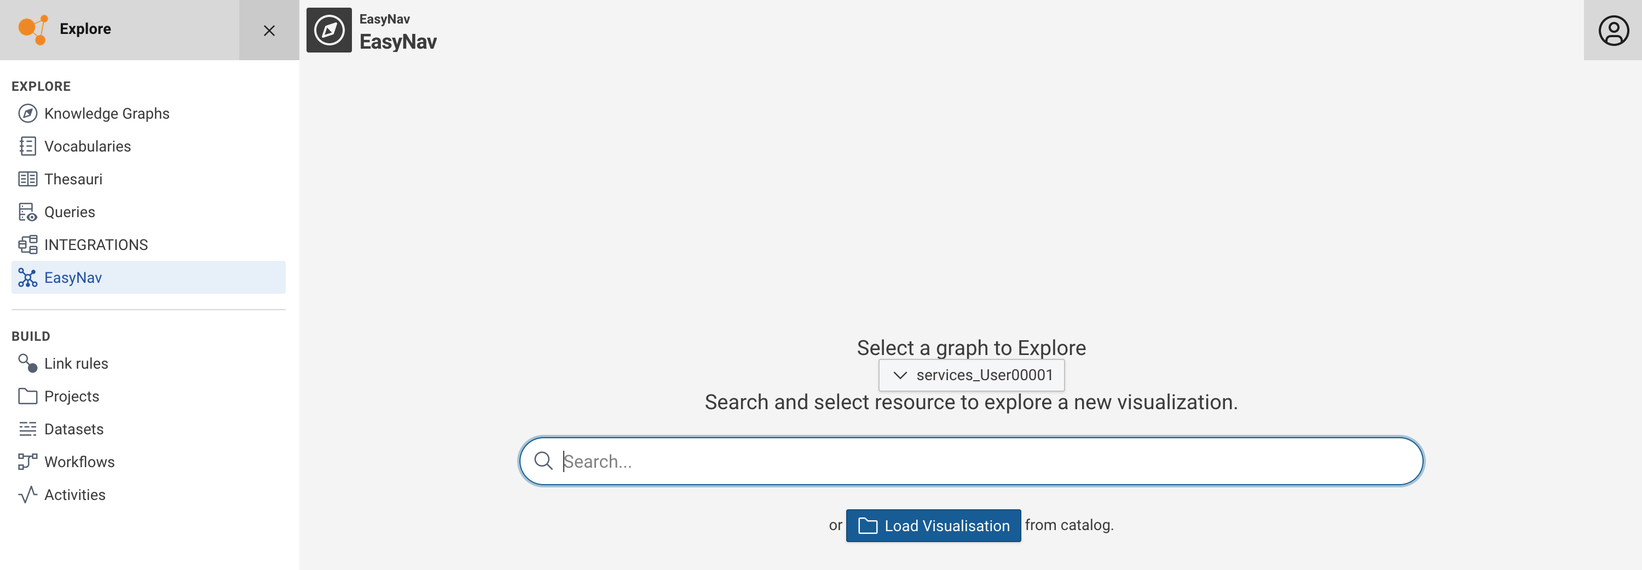Close the Explore sidebar navigation
Viewport: 1642px width, 570px height.
pos(269,31)
